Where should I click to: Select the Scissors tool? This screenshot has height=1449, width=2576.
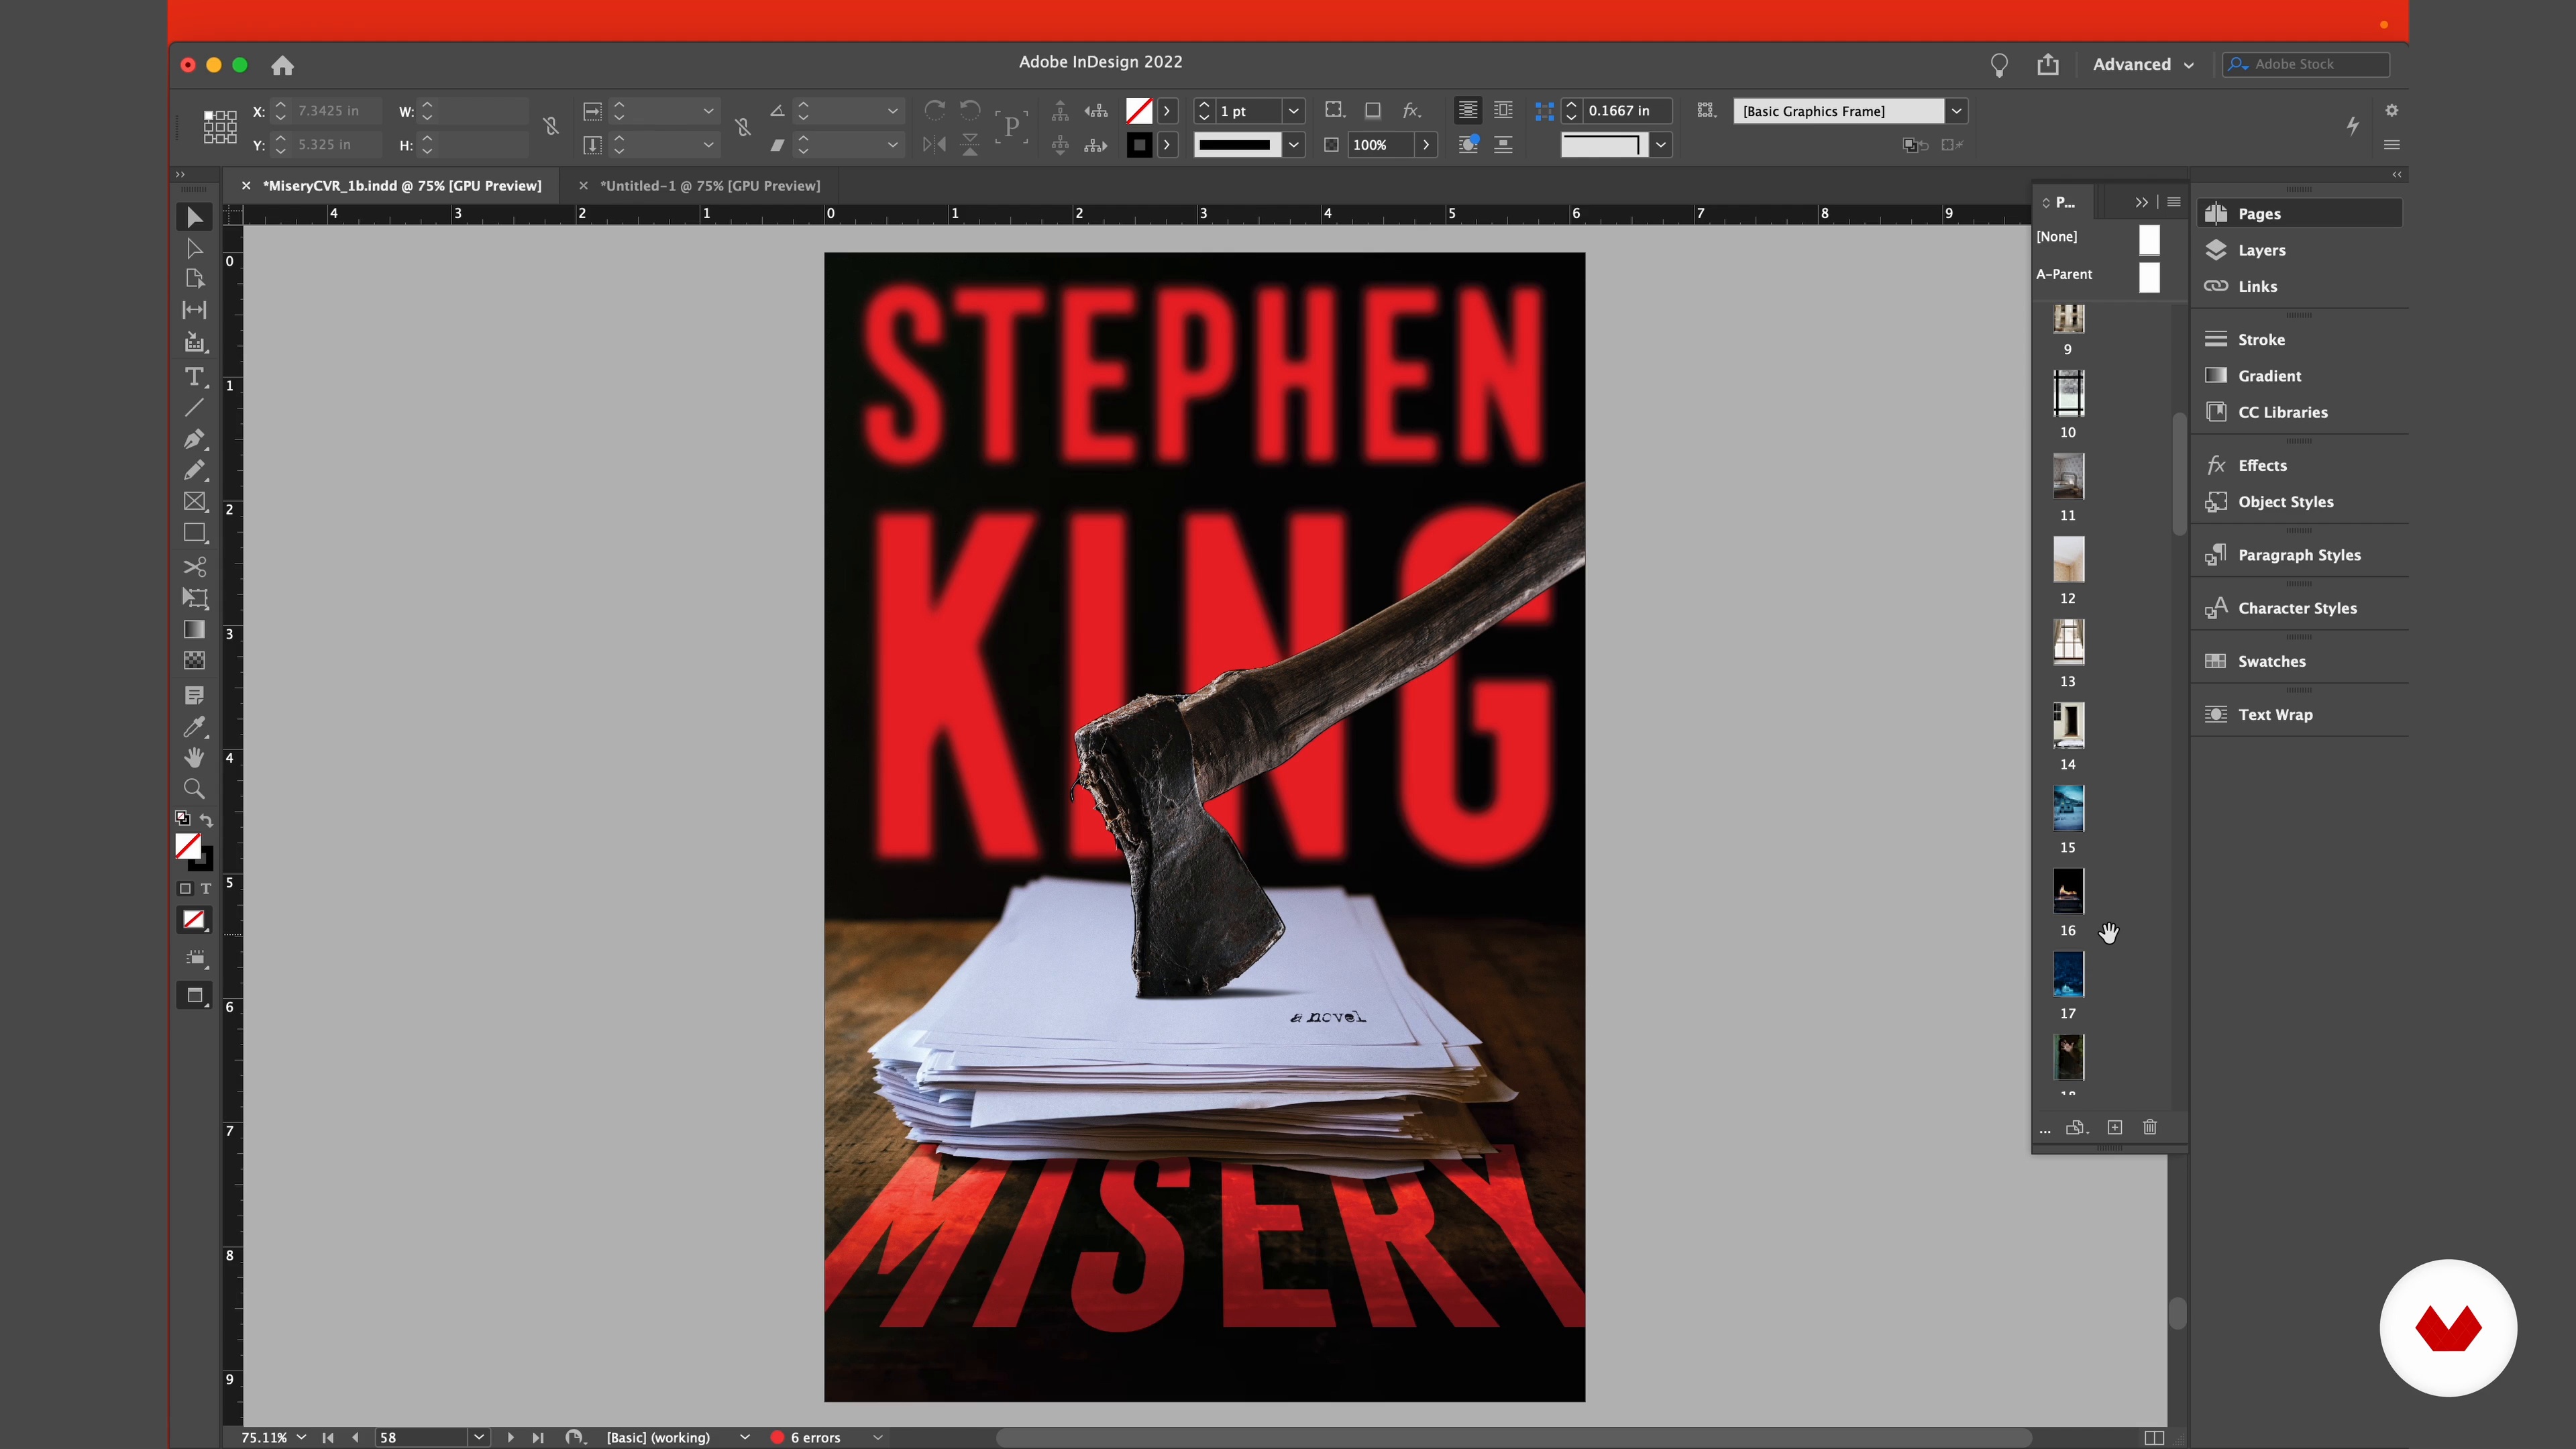coord(195,567)
